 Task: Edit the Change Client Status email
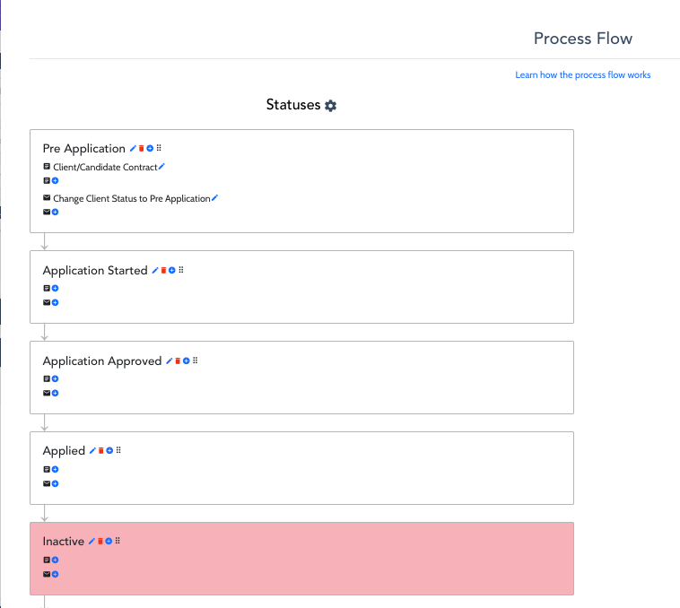pyautogui.click(x=214, y=197)
